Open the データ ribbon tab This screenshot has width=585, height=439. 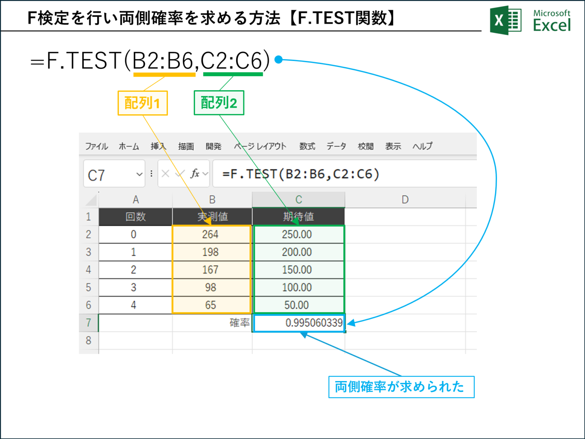pos(336,146)
